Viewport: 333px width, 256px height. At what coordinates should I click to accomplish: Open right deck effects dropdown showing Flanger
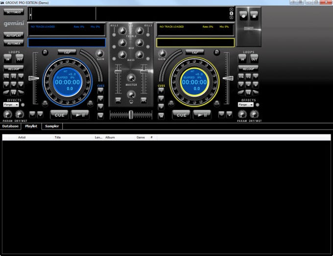[246, 105]
